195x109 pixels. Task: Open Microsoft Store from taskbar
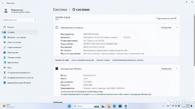click(x=120, y=106)
